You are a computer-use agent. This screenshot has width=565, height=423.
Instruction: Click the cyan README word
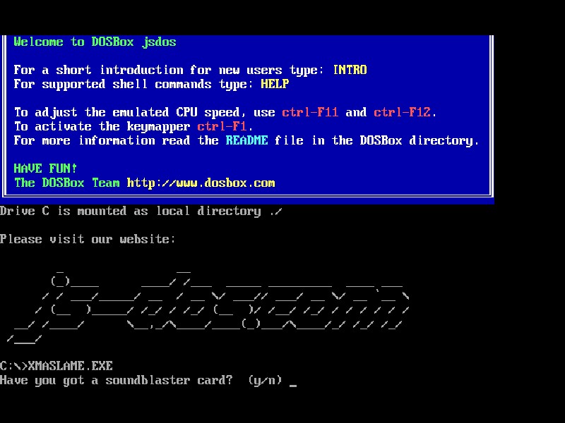tap(246, 140)
